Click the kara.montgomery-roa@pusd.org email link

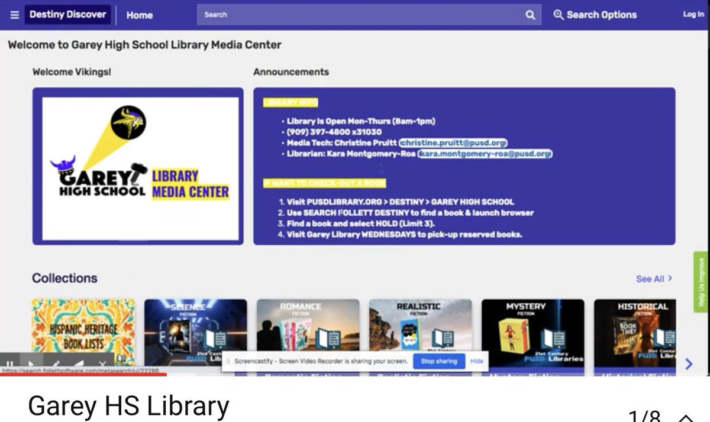pos(485,154)
